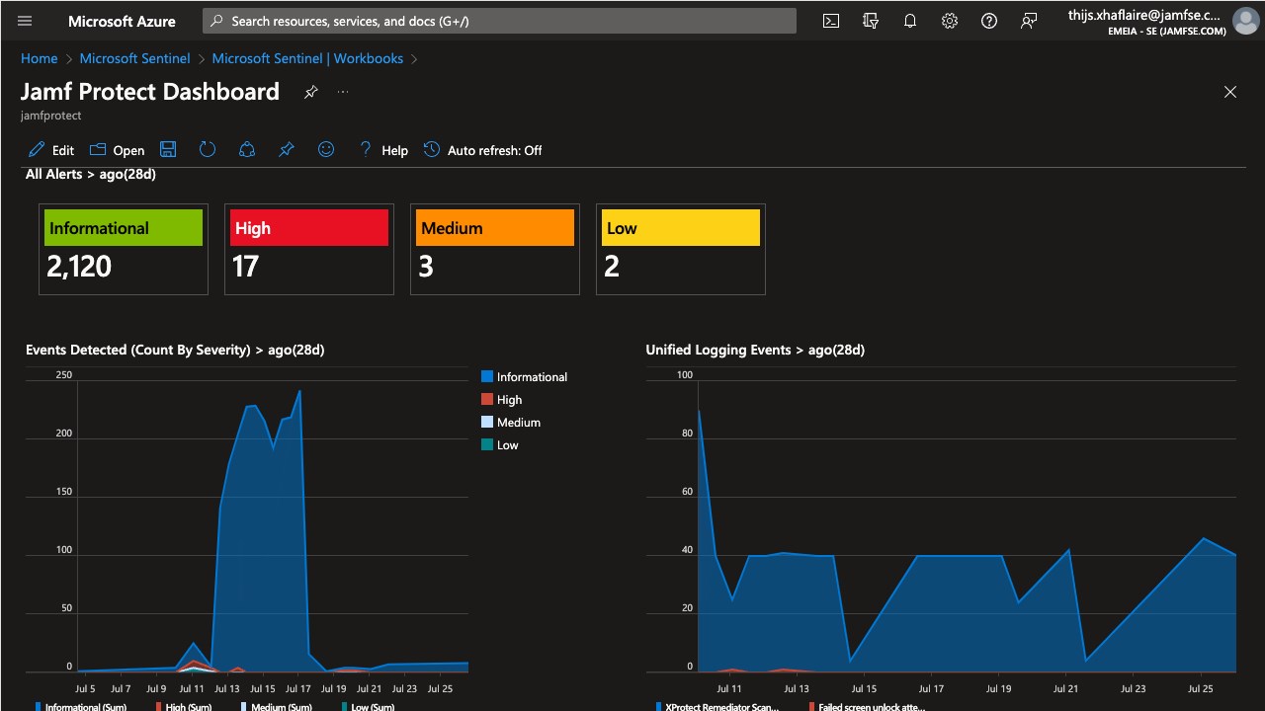
Task: Navigate to Microsoft Sentinel breadcrumb
Action: point(135,58)
